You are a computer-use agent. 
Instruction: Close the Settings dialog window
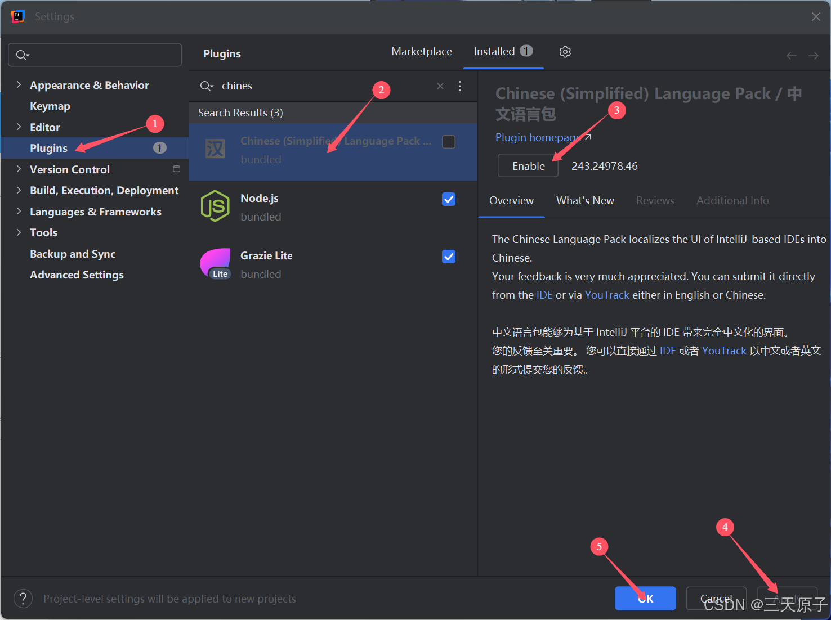816,16
